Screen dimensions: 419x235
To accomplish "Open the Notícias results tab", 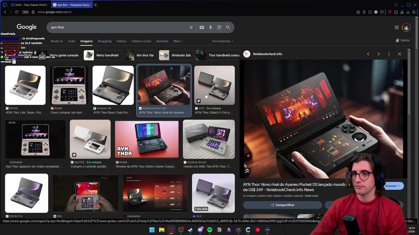I will point(162,41).
